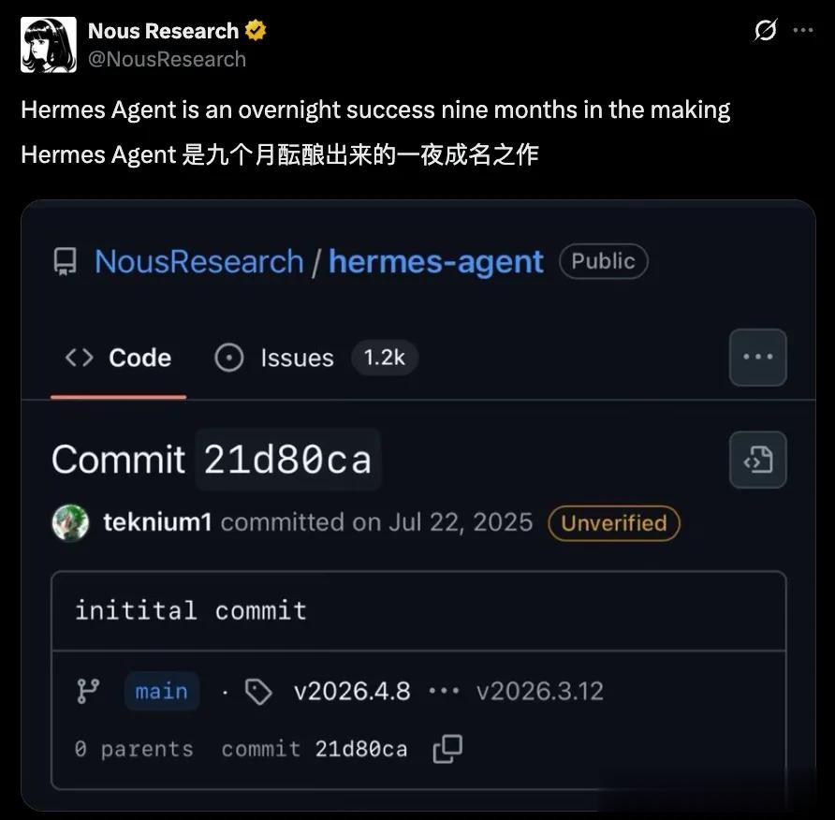
Task: Expand the repo navigation overflow menu
Action: click(758, 358)
